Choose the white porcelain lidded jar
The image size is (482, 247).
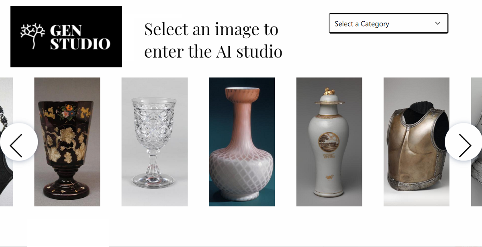(x=329, y=142)
